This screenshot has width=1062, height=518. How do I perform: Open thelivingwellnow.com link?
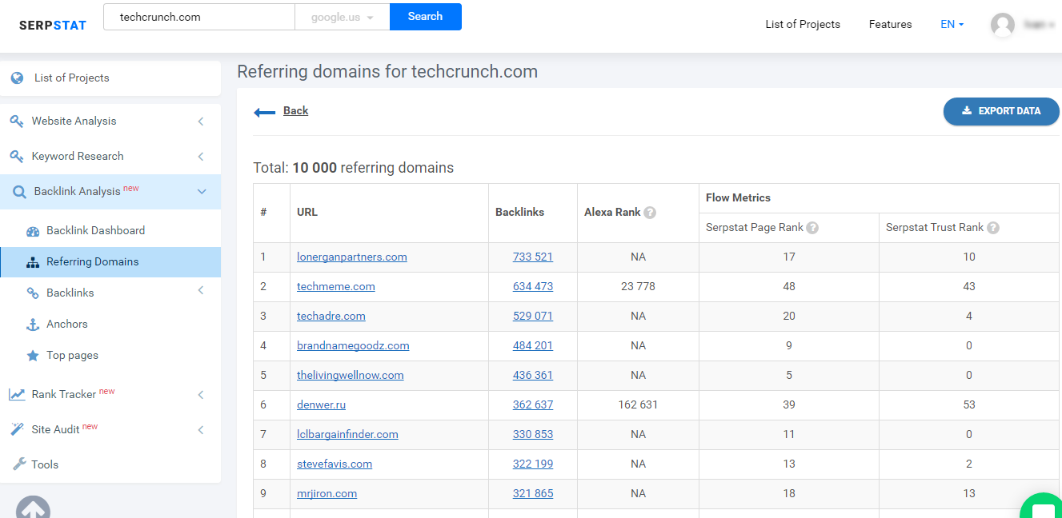click(x=351, y=376)
